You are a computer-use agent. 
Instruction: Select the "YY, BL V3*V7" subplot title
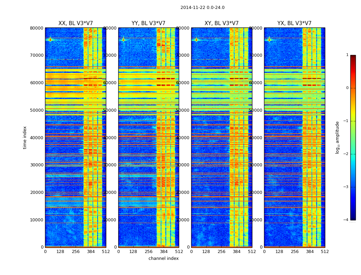[149, 23]
